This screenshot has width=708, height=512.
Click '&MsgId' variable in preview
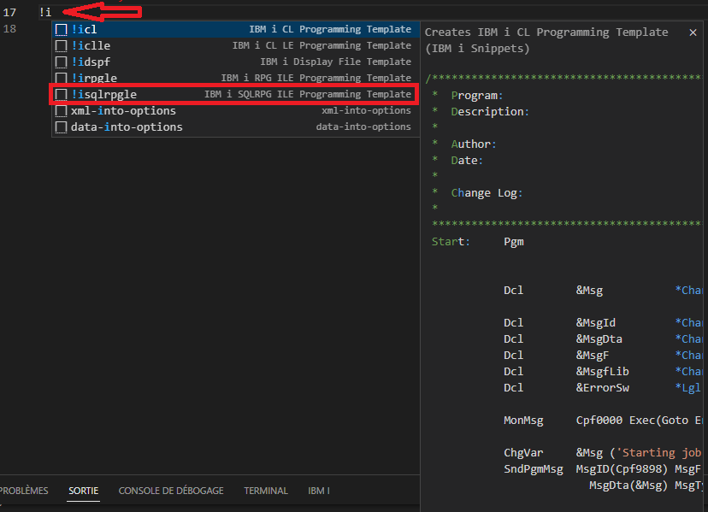596,323
